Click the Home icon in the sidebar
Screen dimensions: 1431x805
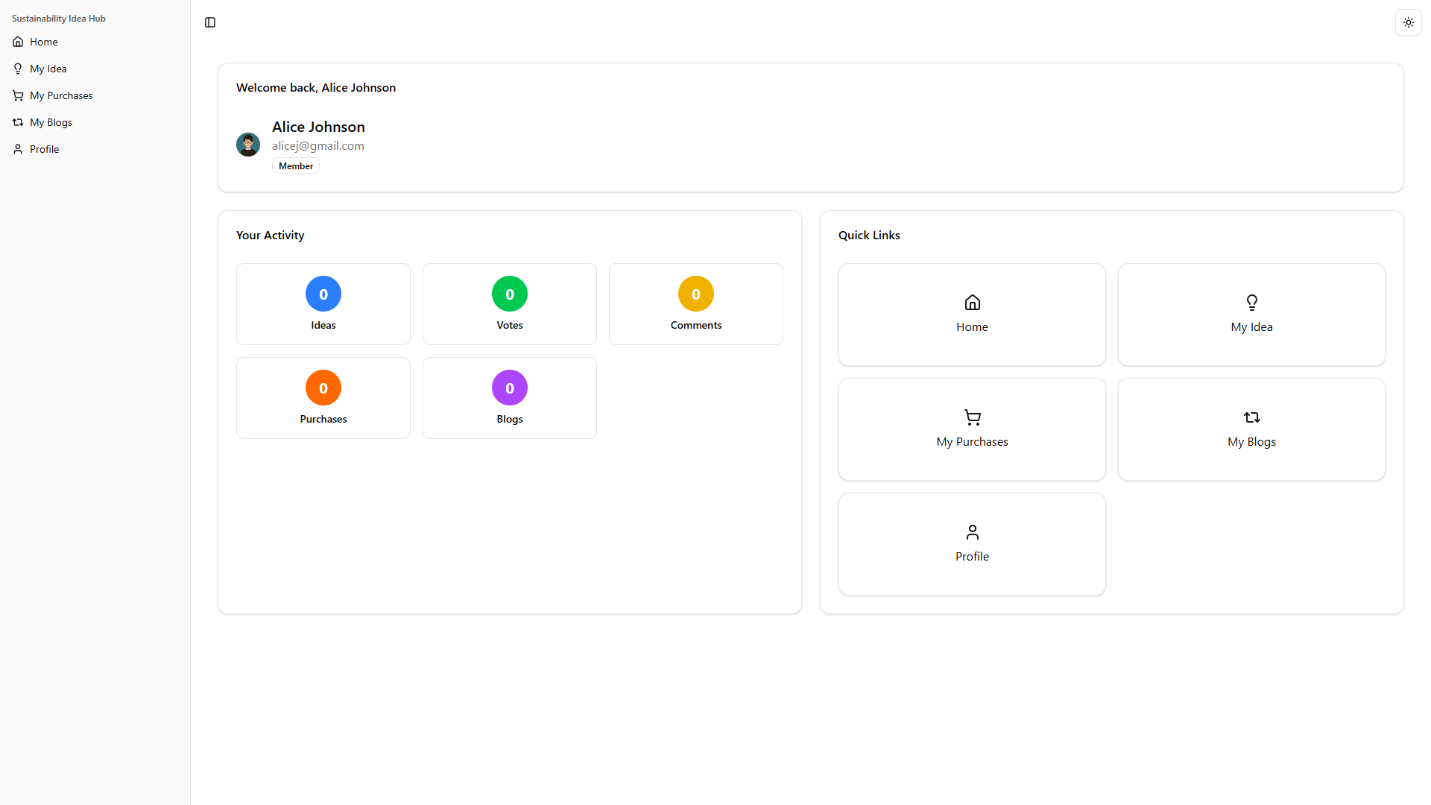coord(18,42)
